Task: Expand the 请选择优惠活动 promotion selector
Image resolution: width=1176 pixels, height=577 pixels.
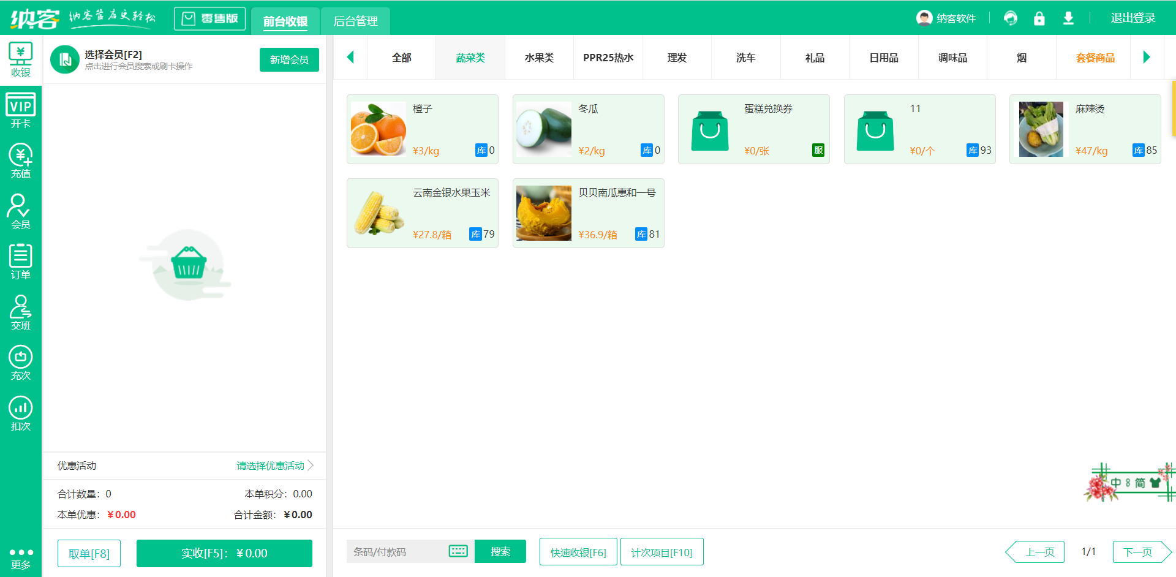Action: (274, 466)
